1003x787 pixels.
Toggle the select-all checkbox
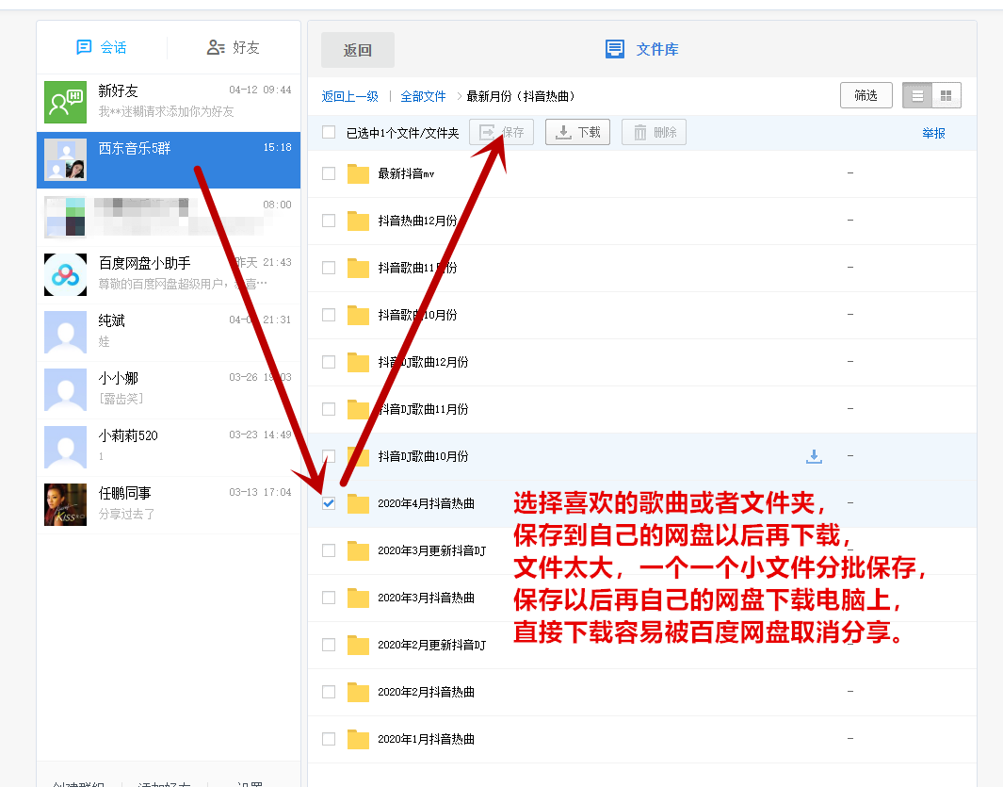point(329,133)
